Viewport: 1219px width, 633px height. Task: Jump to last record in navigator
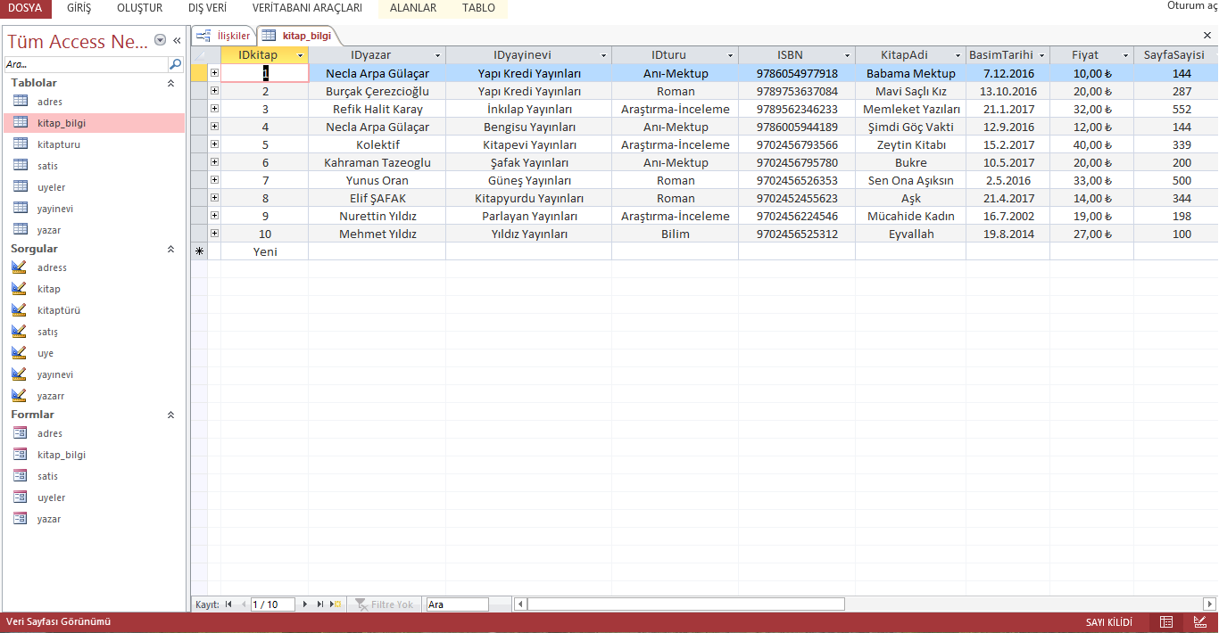320,604
